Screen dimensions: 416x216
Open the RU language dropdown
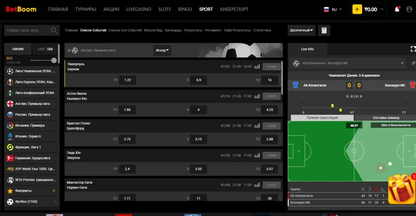pyautogui.click(x=333, y=9)
